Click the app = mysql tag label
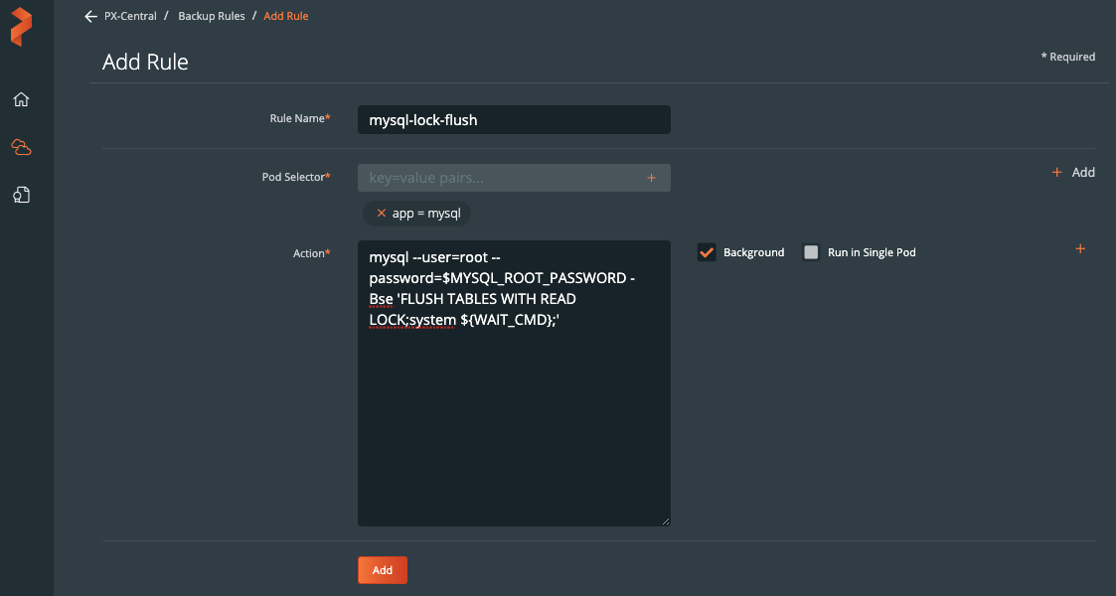 (426, 213)
